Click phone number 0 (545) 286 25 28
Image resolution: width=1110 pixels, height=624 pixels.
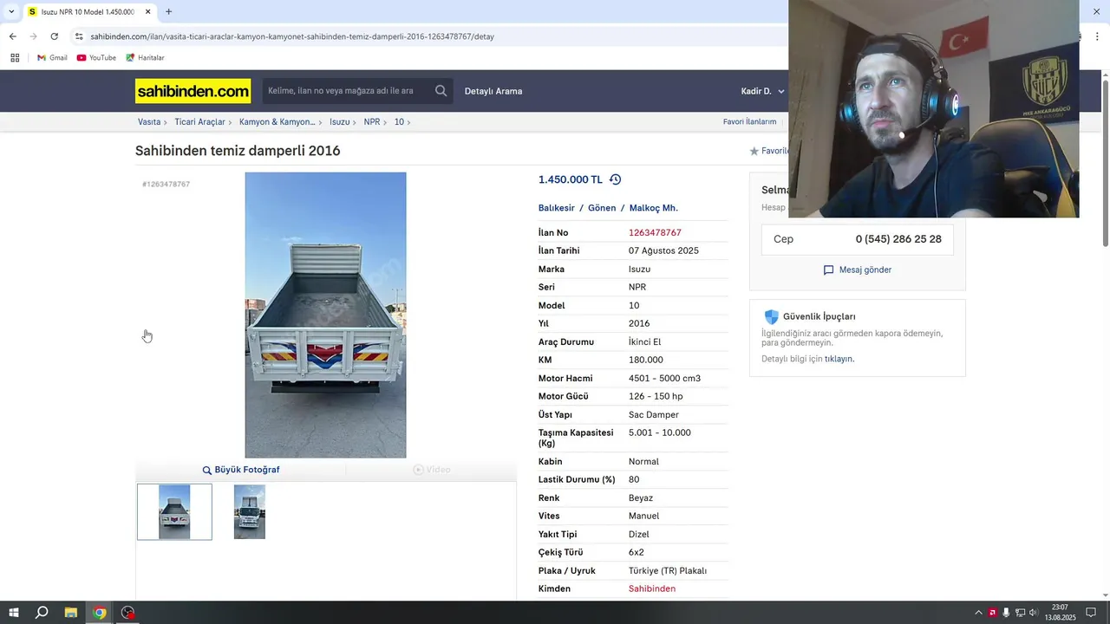(x=898, y=239)
